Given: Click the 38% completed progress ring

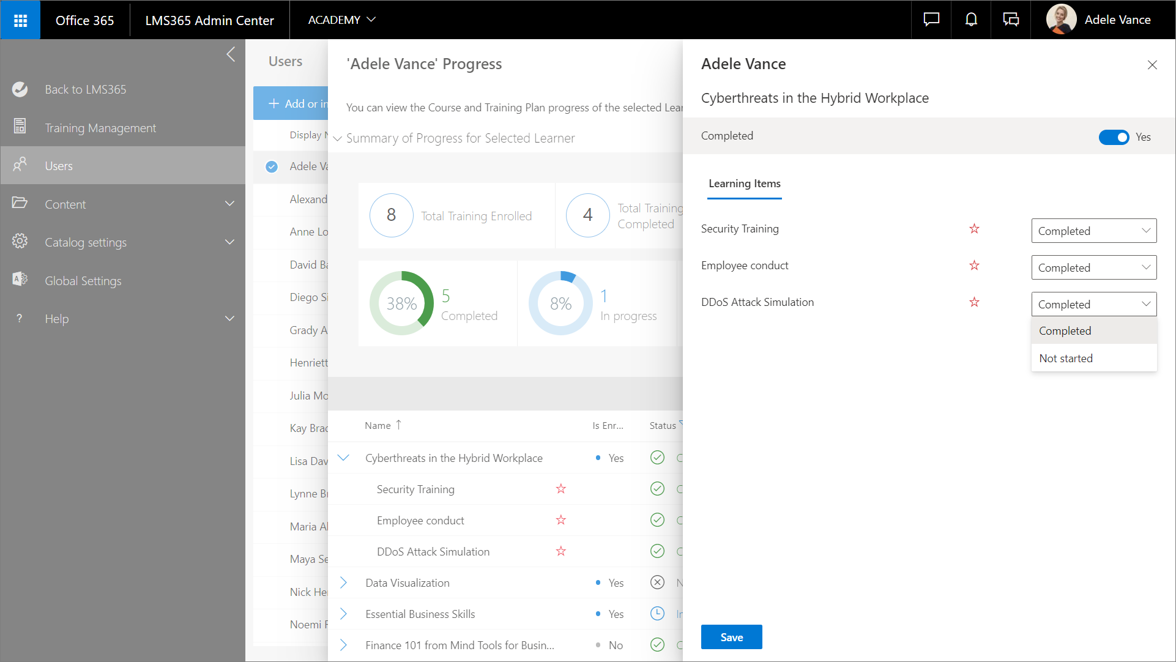Looking at the screenshot, I should coord(401,303).
